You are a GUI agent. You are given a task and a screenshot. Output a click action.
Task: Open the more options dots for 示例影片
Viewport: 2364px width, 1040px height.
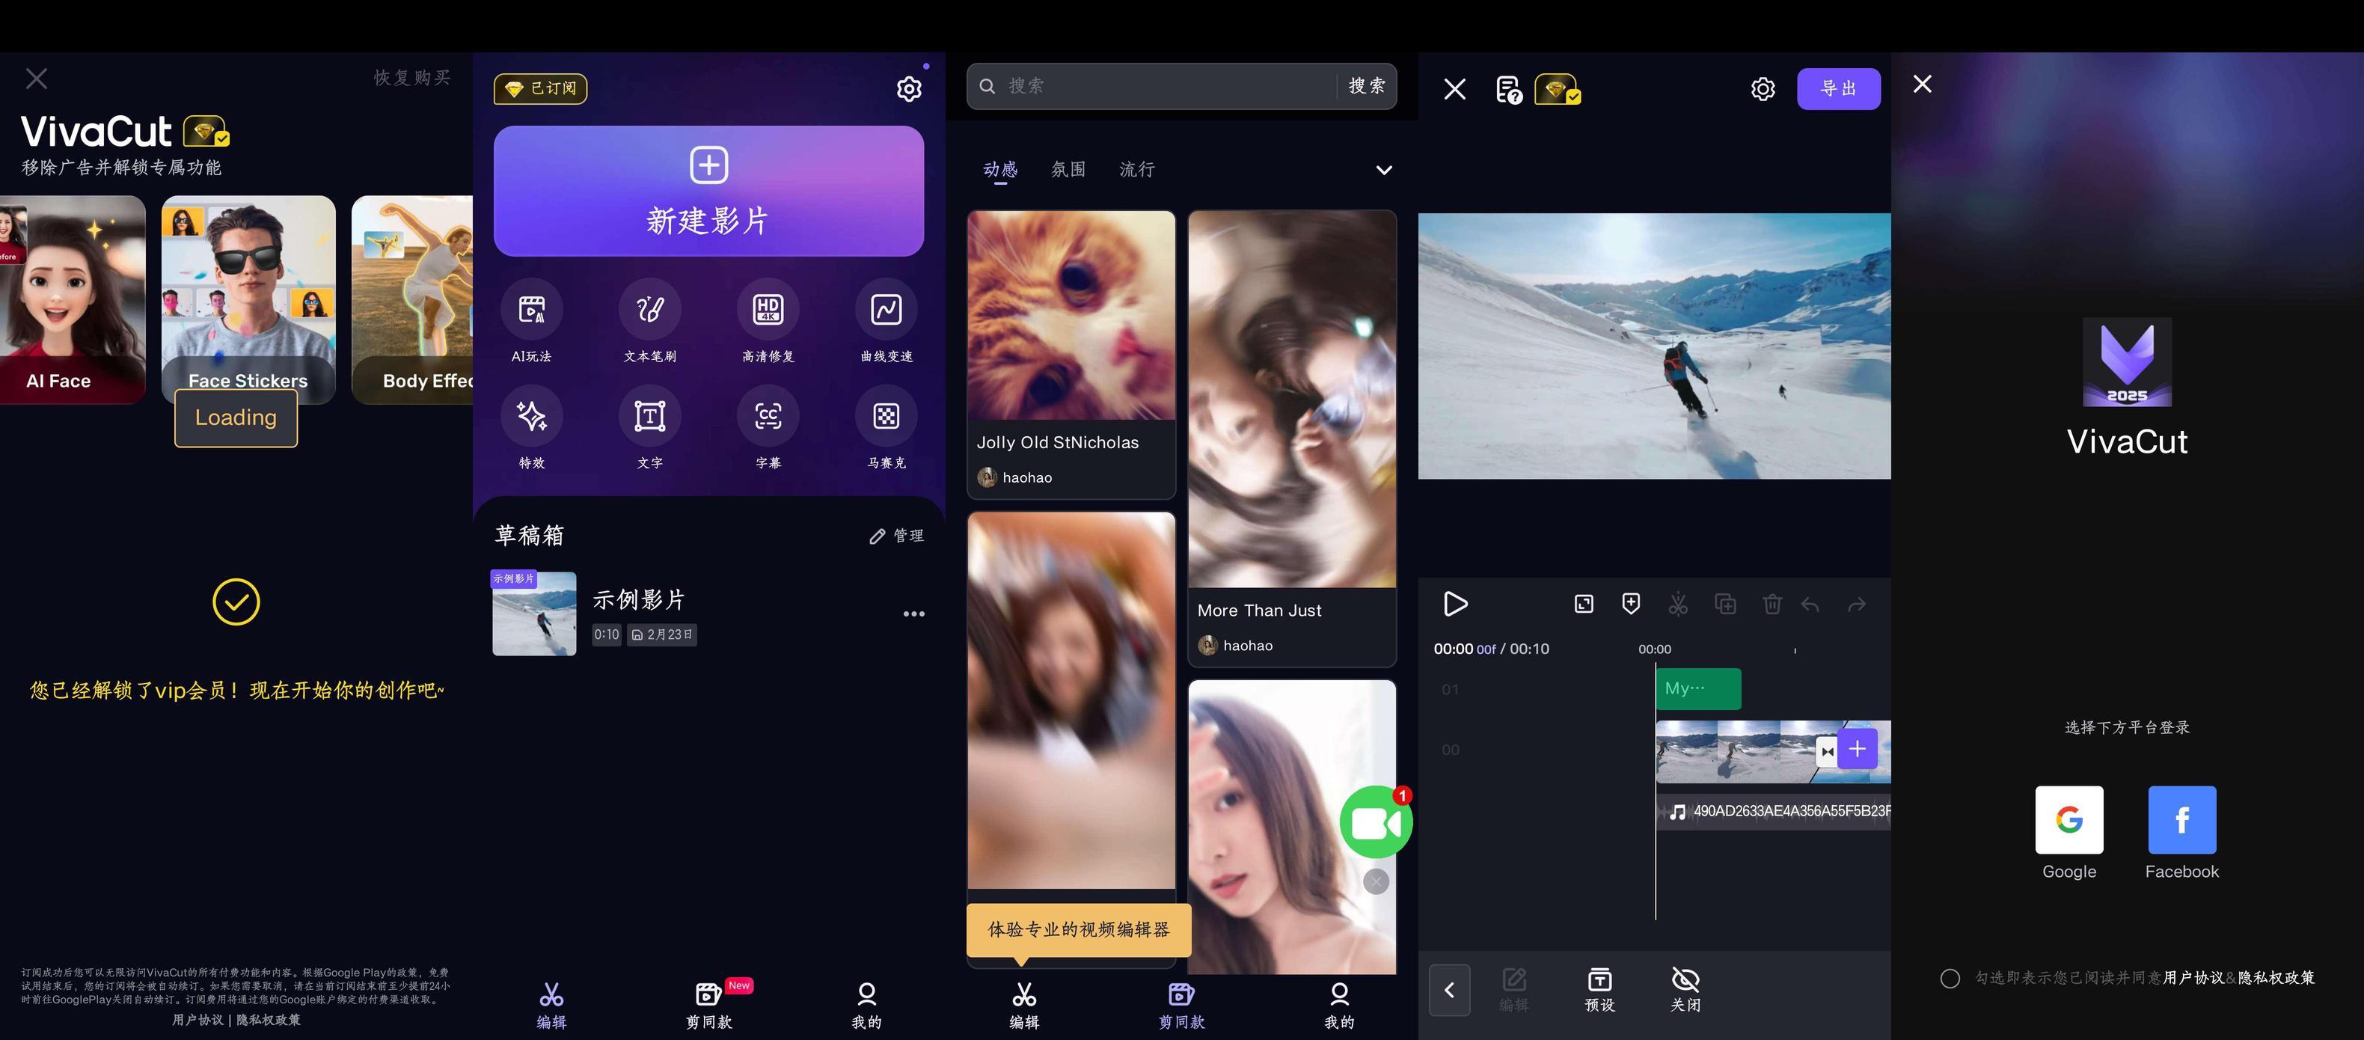[913, 614]
